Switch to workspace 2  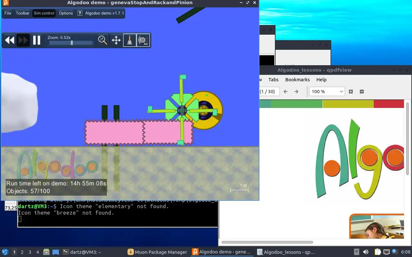22,252
